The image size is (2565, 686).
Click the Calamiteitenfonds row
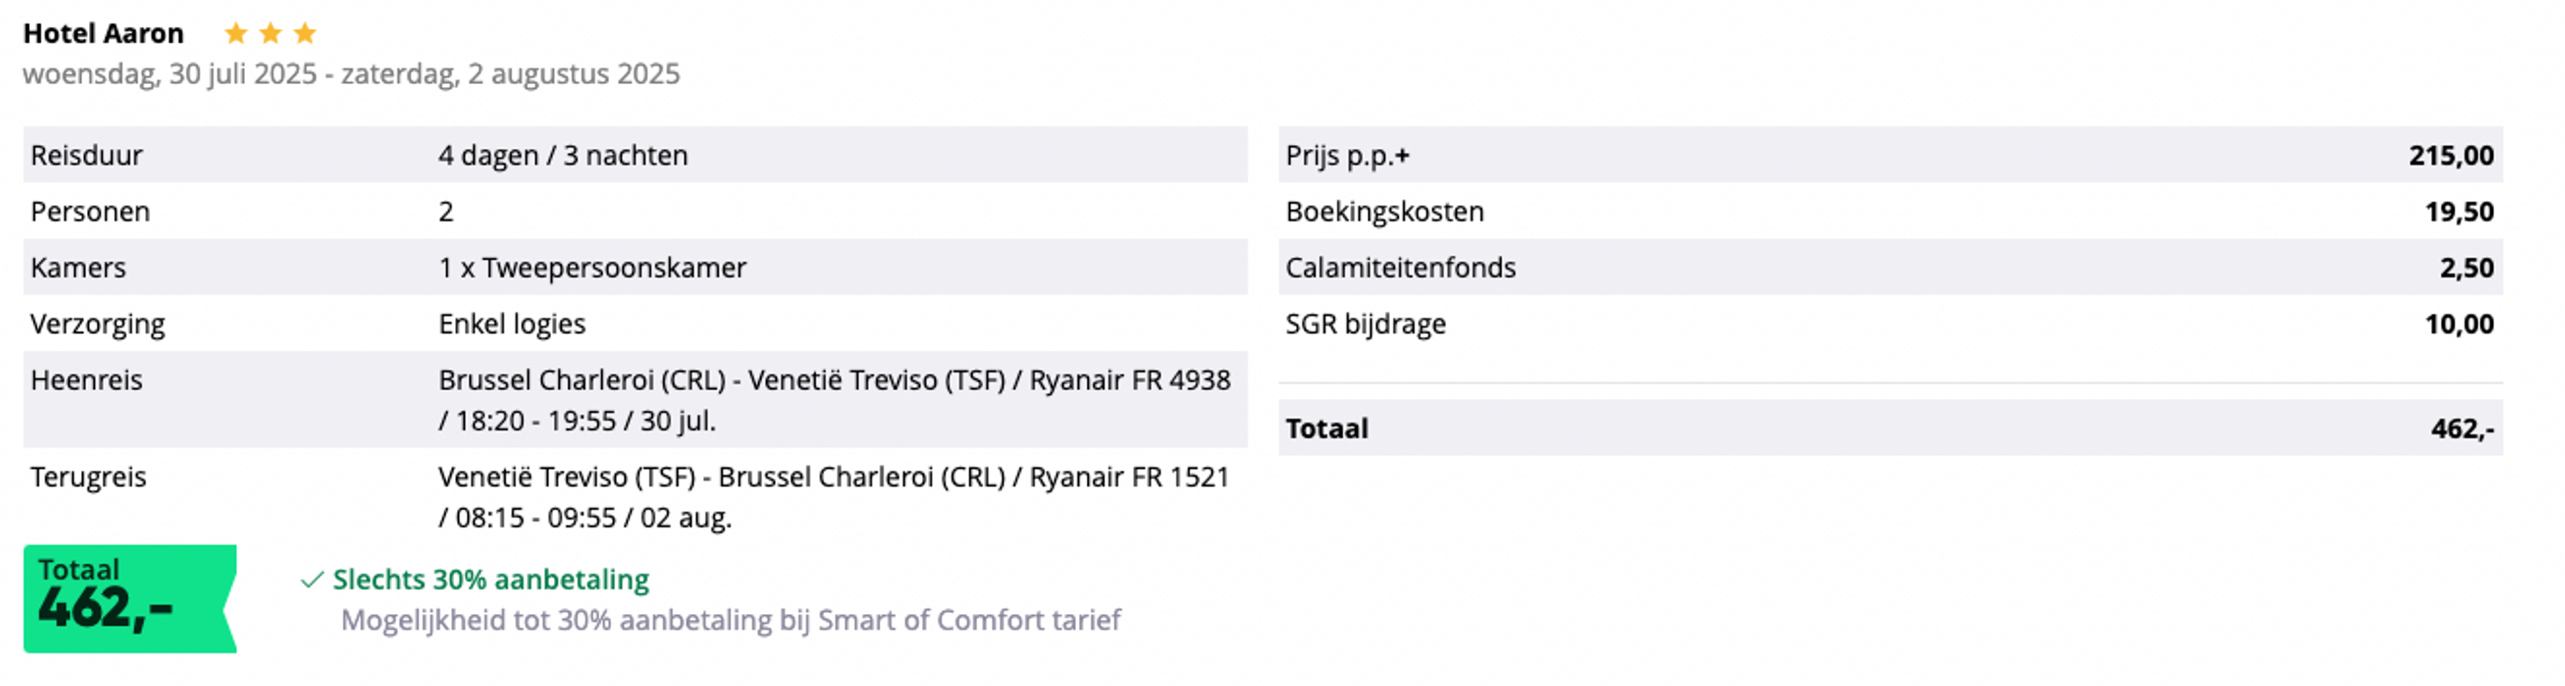point(1891,268)
